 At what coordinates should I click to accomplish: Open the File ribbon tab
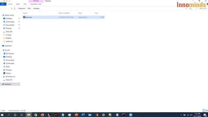(3, 4)
